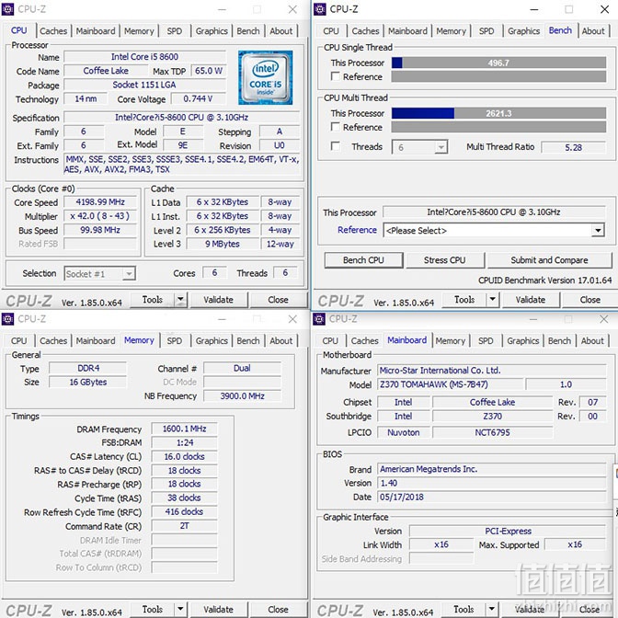Switch to Caches tab in the CPU window
The image size is (618, 618).
coord(53,30)
